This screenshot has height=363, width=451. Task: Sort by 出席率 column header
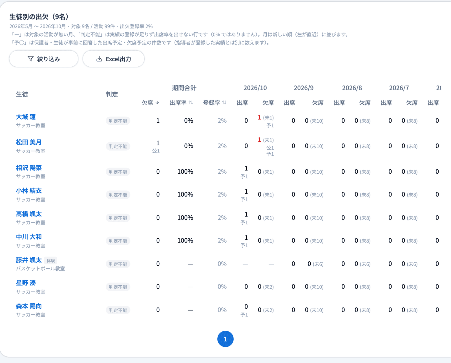181,103
